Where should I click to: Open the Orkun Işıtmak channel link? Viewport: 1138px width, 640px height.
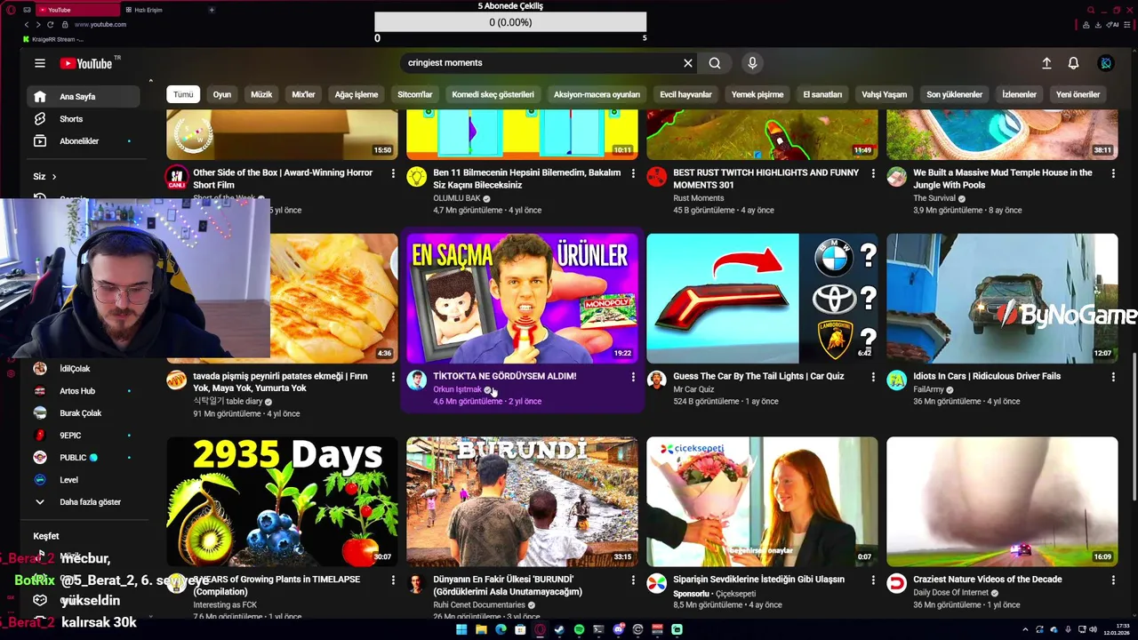[x=457, y=389]
